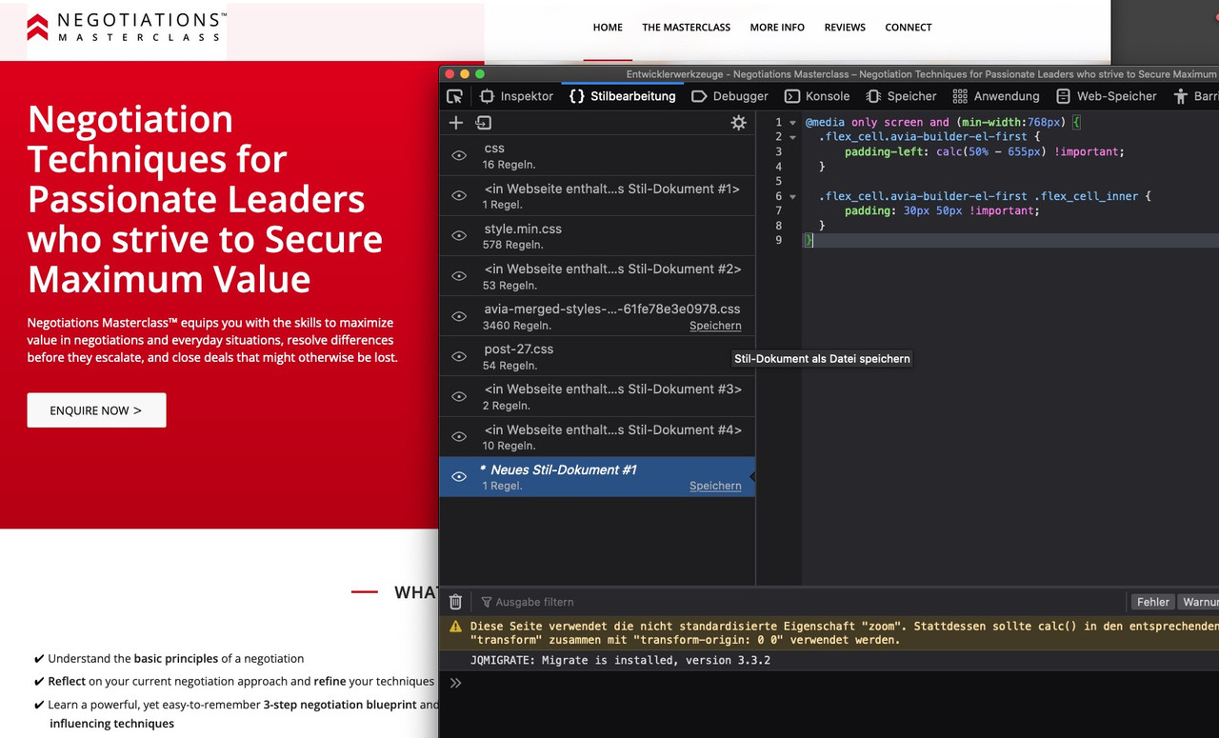Screen dimensions: 1219x738
Task: Open the Anwendung tab
Action: pos(995,96)
